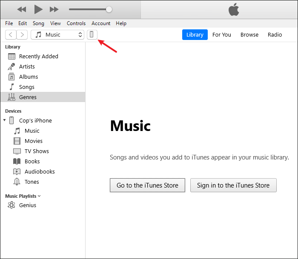The width and height of the screenshot is (298, 259).
Task: Click the iPhone device button in toolbar
Action: pyautogui.click(x=92, y=34)
